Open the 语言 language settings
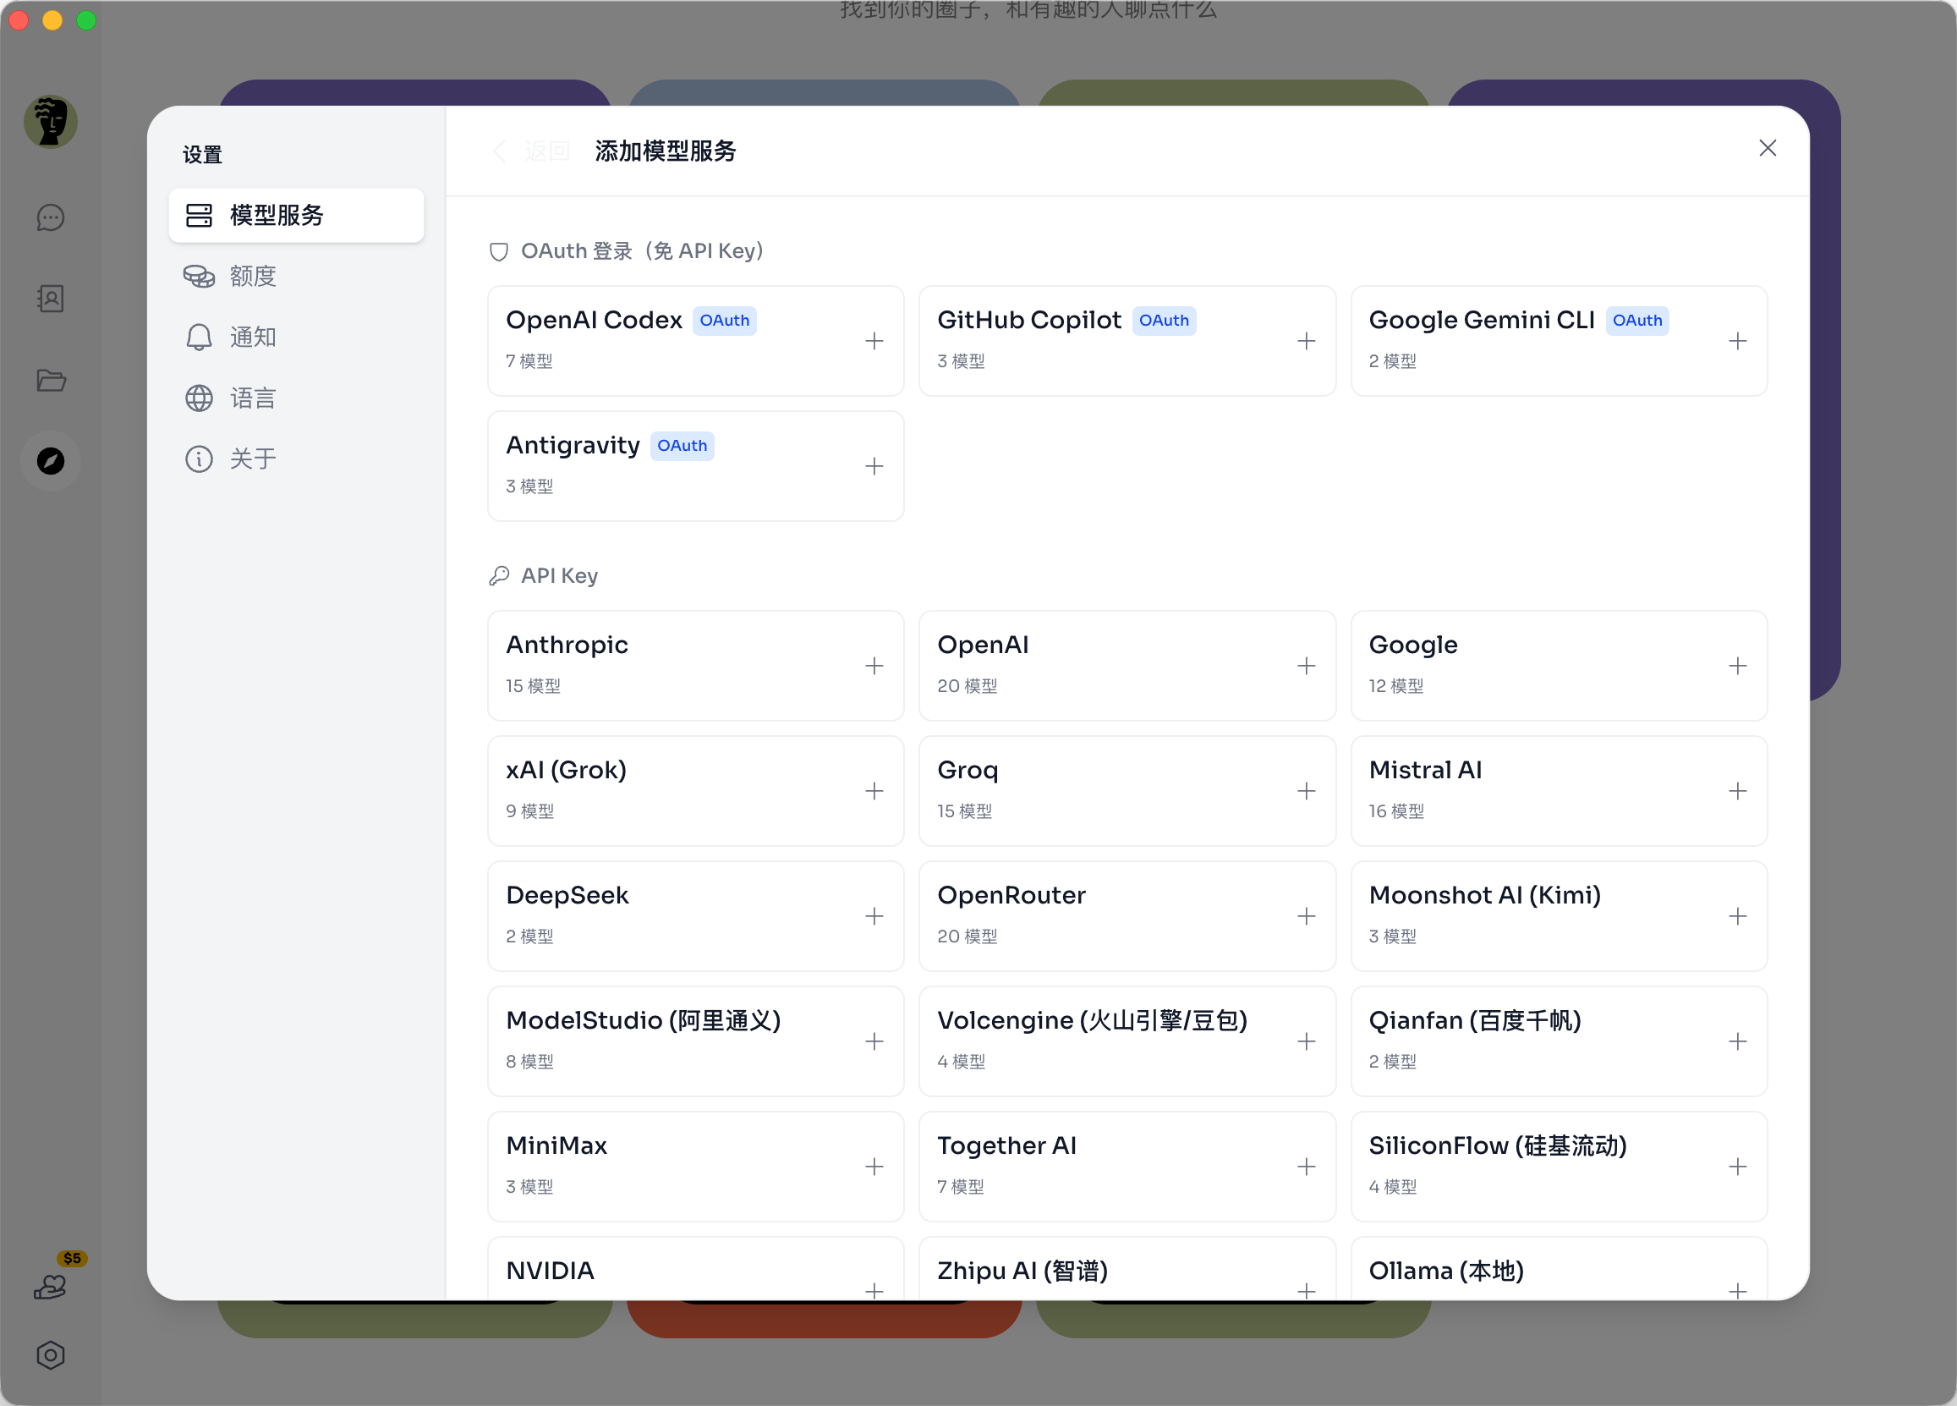The width and height of the screenshot is (1957, 1406). pos(252,398)
